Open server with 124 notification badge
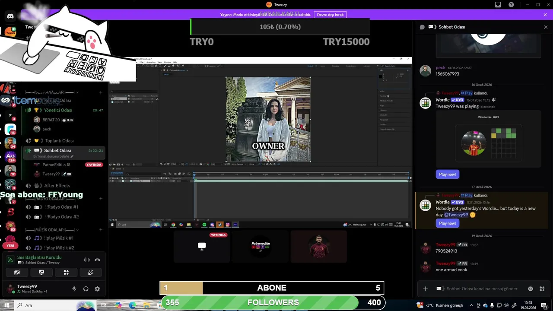553x311 pixels. [x=10, y=156]
